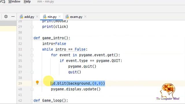Image resolution: width=185 pixels, height=104 pixels.
Task: Click 'pygame.display.update()' on line 40
Action: pos(76,89)
